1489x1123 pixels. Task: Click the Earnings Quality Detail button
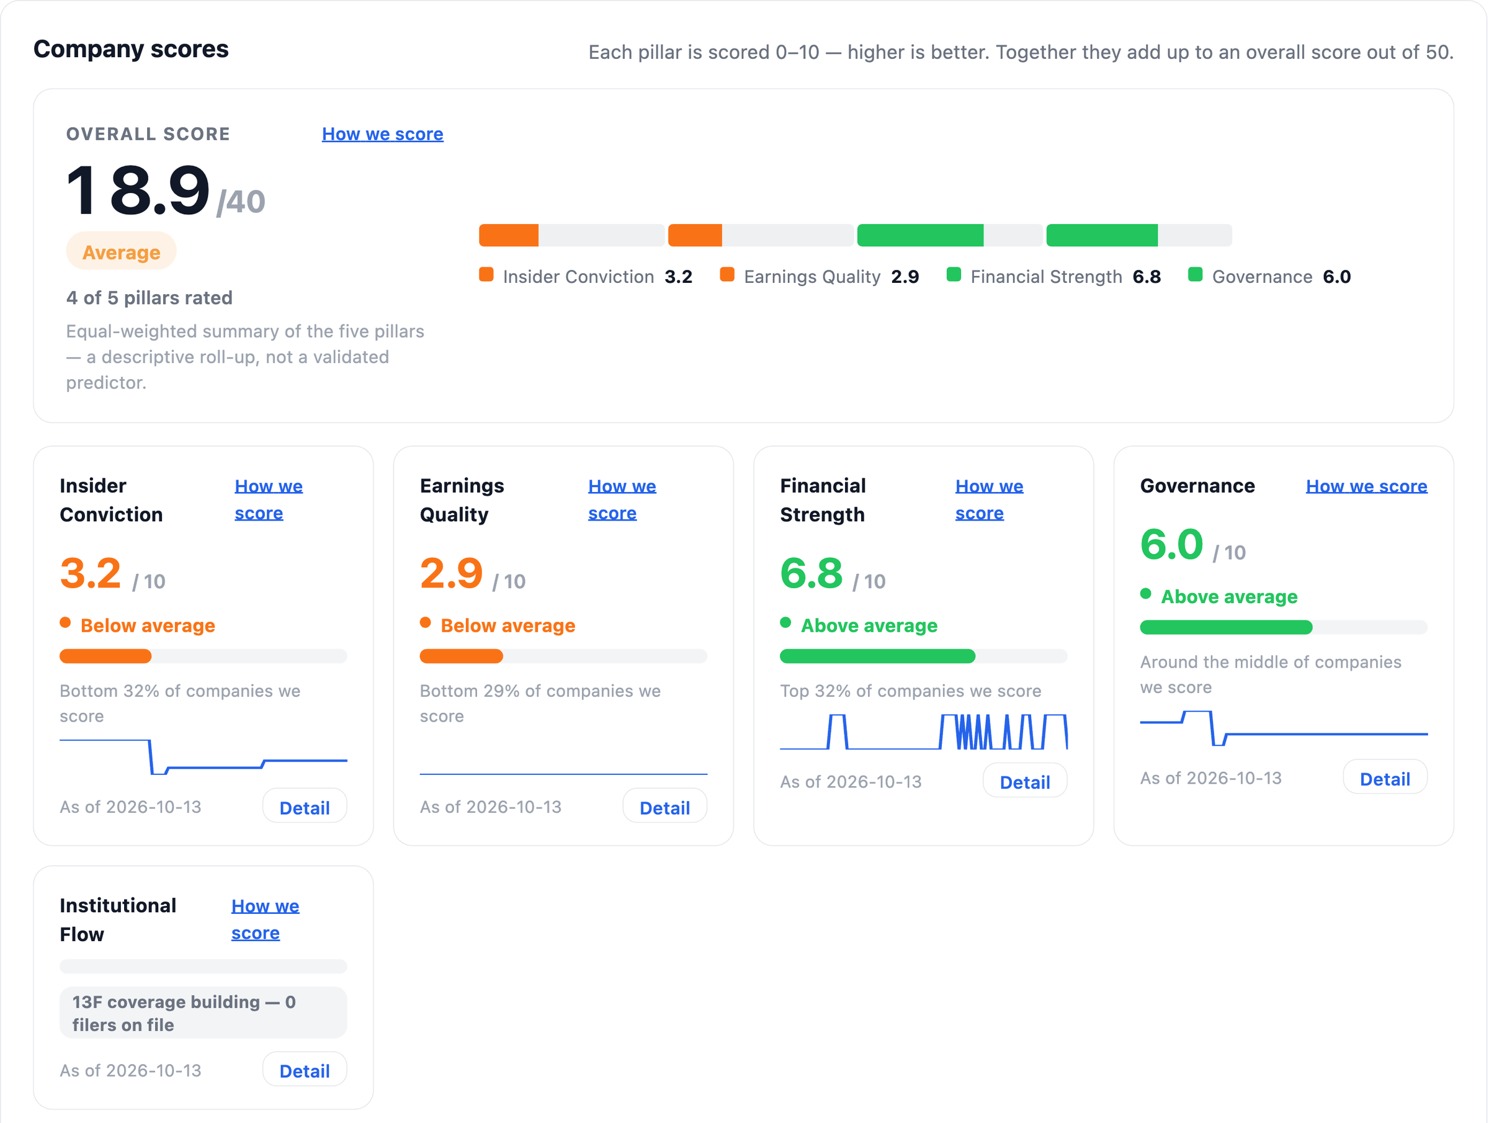coord(664,807)
